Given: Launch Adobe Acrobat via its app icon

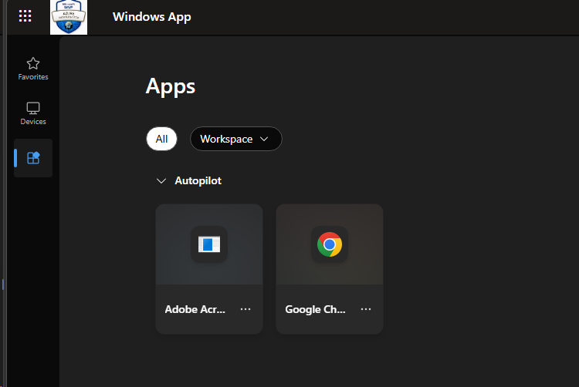Looking at the screenshot, I should [209, 244].
